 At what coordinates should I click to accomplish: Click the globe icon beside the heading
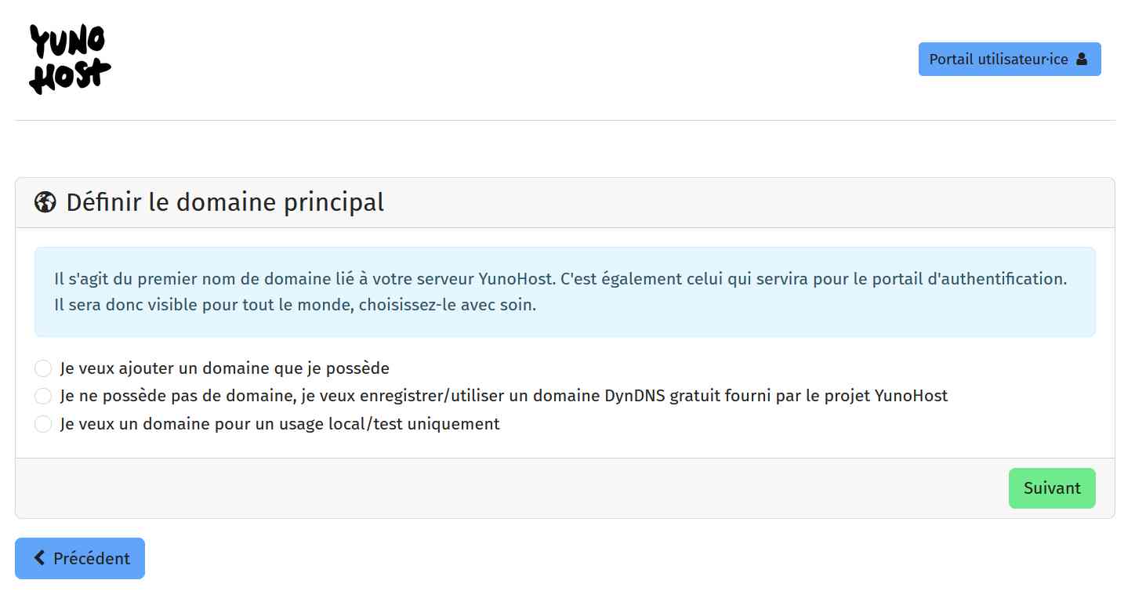pos(45,202)
